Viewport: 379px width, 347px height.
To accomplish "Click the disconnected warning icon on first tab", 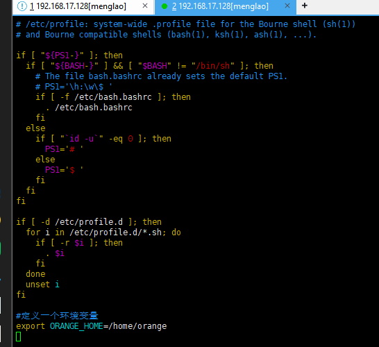I will [22, 6].
